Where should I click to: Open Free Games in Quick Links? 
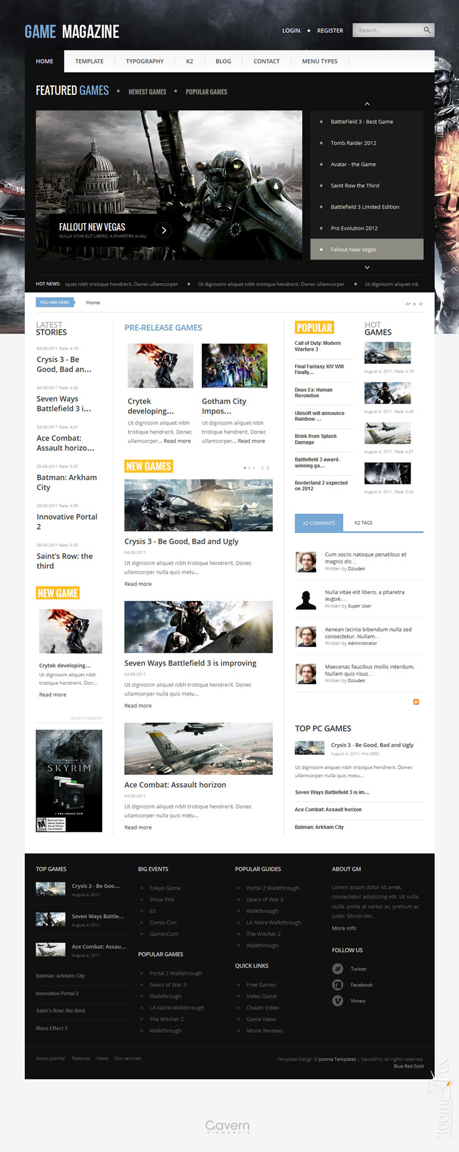[x=261, y=985]
